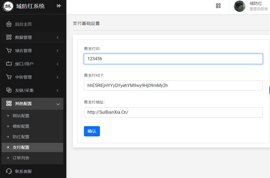Click the headset icon for 联系客服
This screenshot has width=270, height=178.
[x=9, y=171]
